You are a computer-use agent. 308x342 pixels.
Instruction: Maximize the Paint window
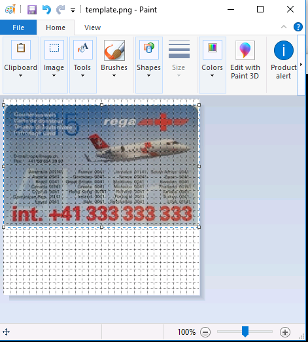tap(260, 10)
